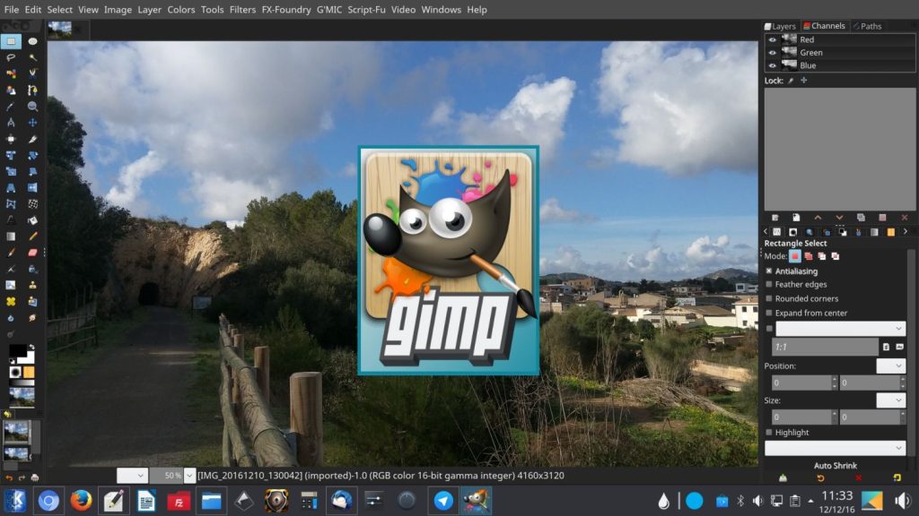The width and height of the screenshot is (919, 516).
Task: Activate the Fuzzy Select tool
Action: pyautogui.click(x=32, y=56)
